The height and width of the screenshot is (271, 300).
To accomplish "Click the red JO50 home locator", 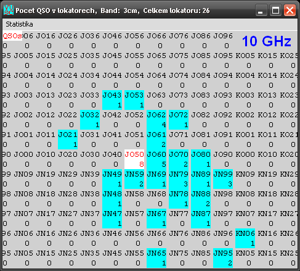I will (x=134, y=159).
